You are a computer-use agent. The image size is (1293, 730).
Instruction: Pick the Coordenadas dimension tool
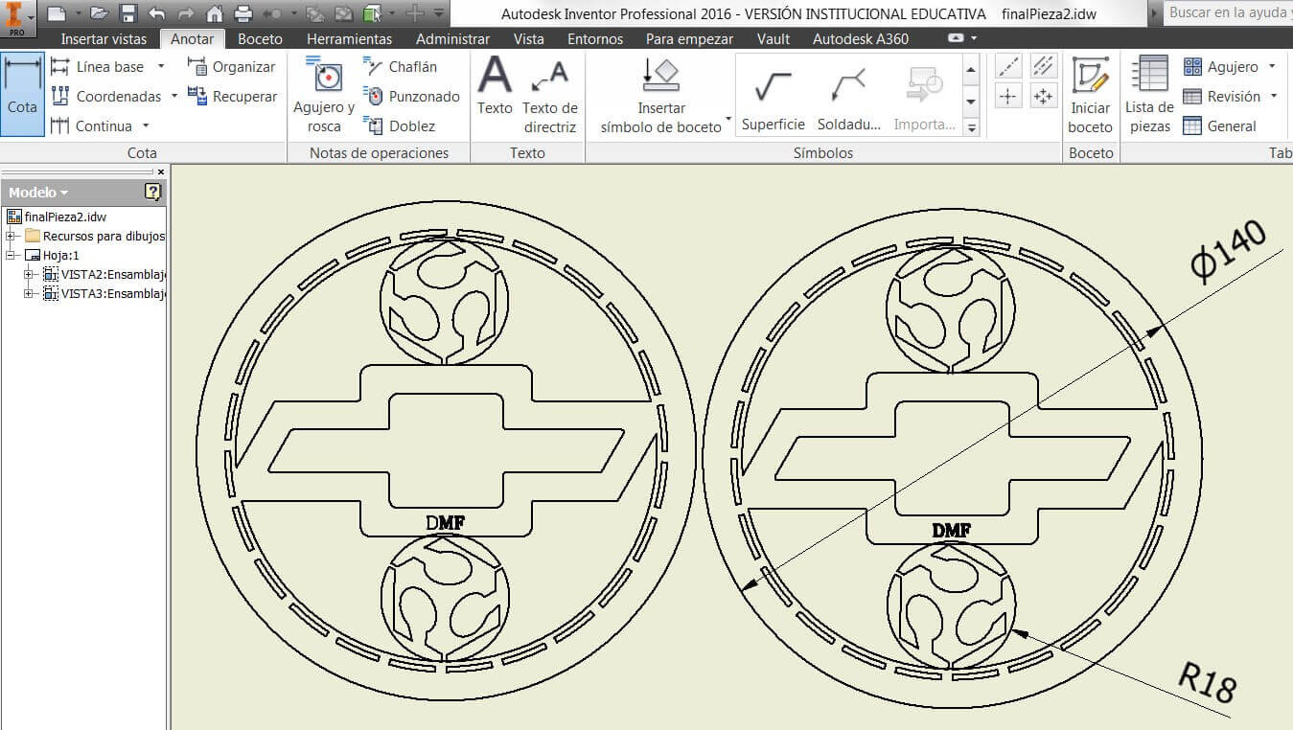pyautogui.click(x=105, y=97)
